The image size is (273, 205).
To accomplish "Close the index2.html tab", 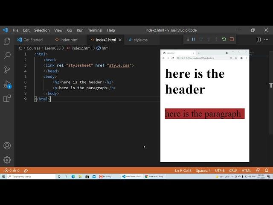I will tap(120, 40).
